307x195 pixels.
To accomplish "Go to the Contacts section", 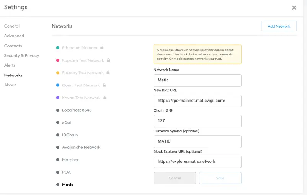I will coord(13,46).
